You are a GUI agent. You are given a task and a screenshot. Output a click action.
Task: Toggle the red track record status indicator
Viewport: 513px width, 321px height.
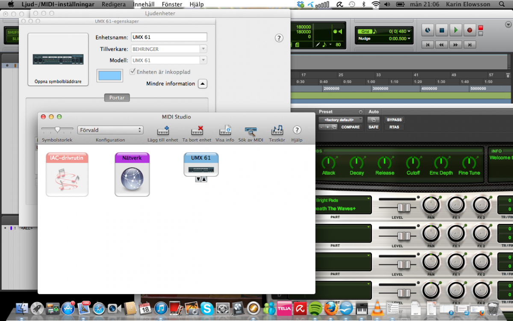[481, 28]
